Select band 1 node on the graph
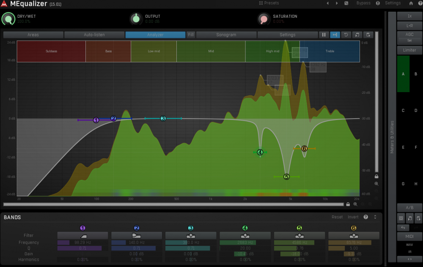423x267 pixels. click(96, 120)
